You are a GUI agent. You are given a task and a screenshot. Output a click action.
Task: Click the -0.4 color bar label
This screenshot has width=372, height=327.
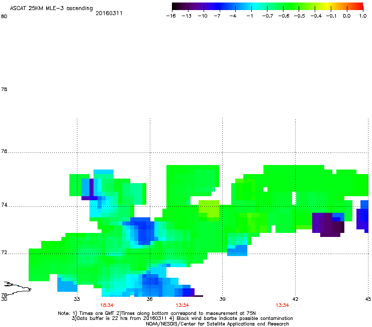(x=316, y=16)
